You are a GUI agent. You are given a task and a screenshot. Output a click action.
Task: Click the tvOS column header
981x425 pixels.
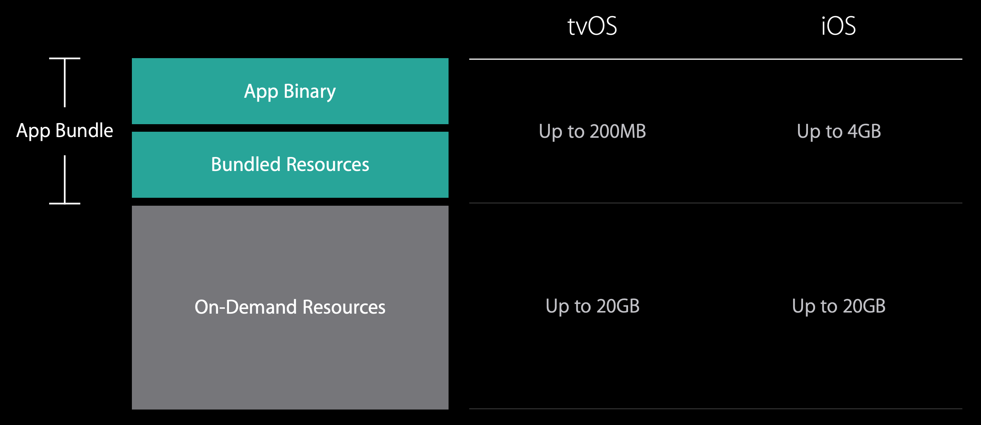click(592, 26)
